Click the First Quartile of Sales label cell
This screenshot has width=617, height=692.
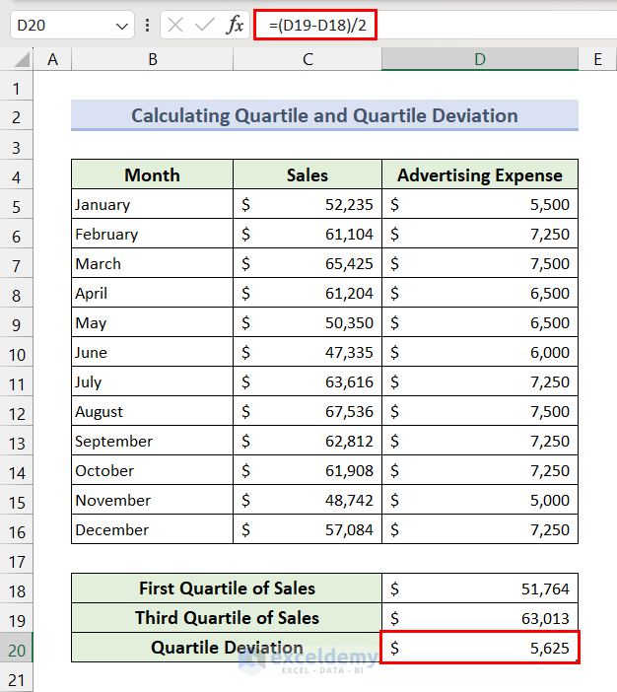tap(227, 588)
